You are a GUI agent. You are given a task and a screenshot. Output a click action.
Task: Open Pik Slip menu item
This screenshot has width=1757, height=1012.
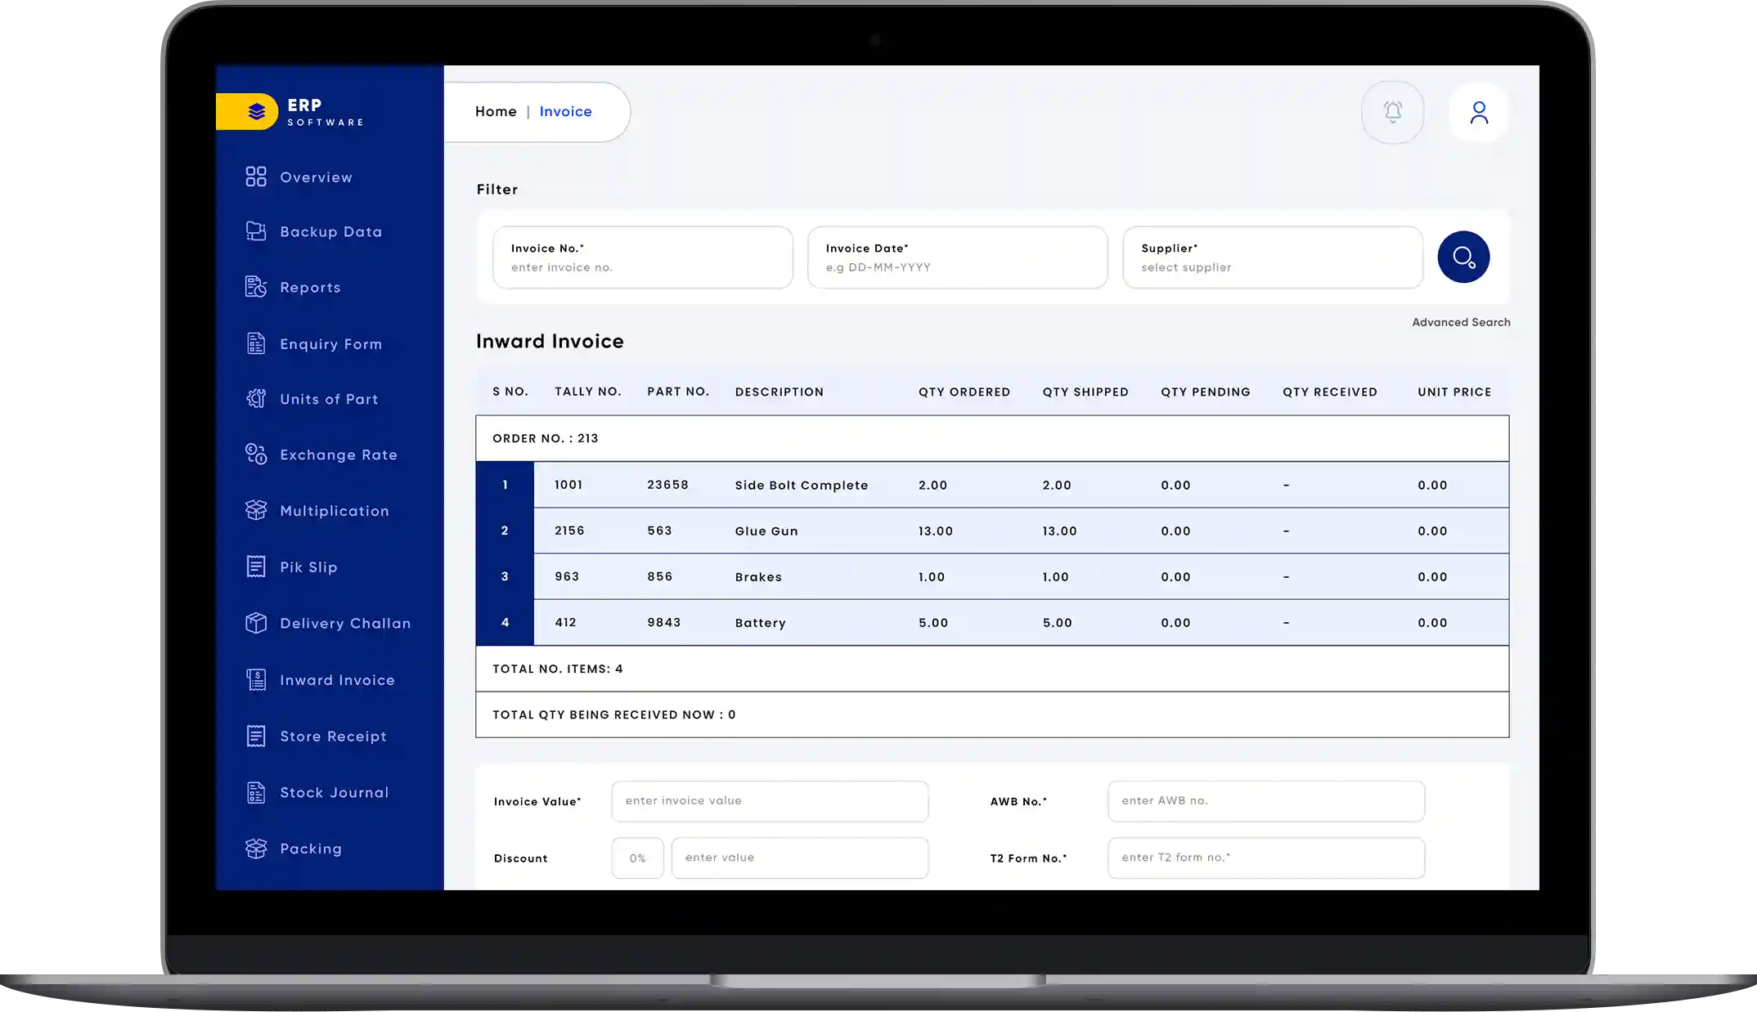[308, 567]
